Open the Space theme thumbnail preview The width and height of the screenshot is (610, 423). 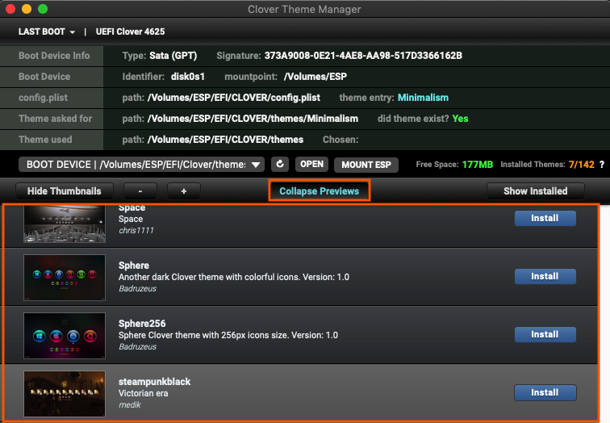pyautogui.click(x=65, y=224)
